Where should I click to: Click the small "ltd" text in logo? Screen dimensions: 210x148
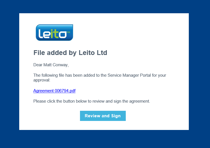click(x=68, y=32)
